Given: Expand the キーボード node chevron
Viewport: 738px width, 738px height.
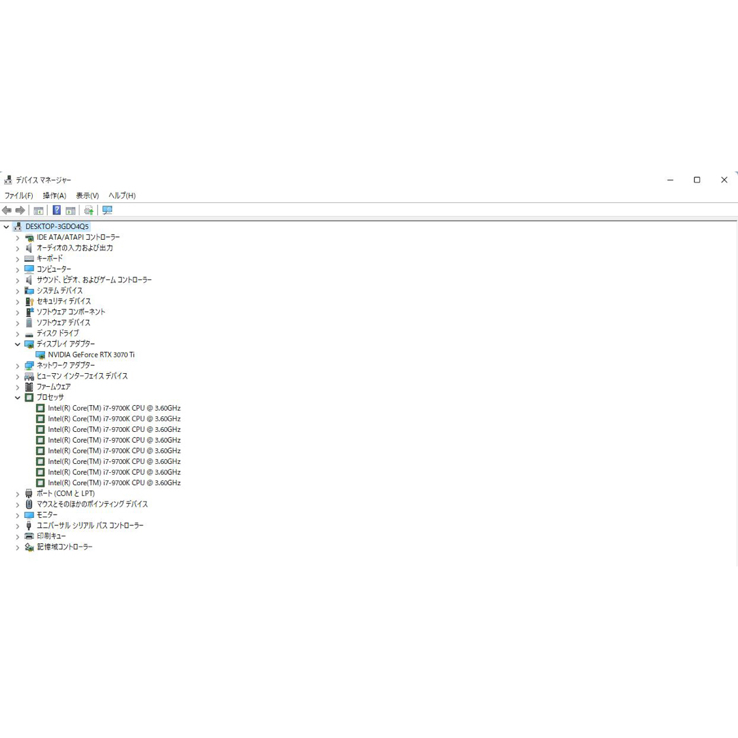Looking at the screenshot, I should pos(17,259).
